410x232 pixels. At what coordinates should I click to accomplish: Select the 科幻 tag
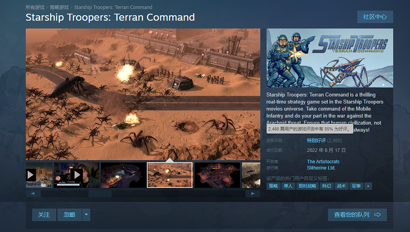coord(326,186)
